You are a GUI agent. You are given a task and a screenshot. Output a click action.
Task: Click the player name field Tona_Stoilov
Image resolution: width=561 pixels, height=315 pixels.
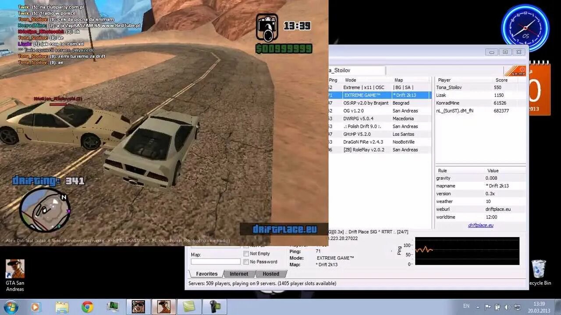(x=357, y=70)
